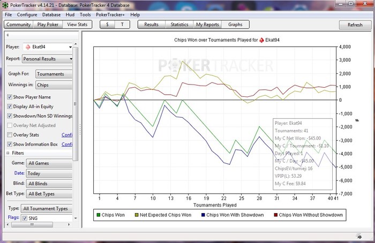
Task: Click sidebar scroll down arrow
Action: (x=76, y=218)
